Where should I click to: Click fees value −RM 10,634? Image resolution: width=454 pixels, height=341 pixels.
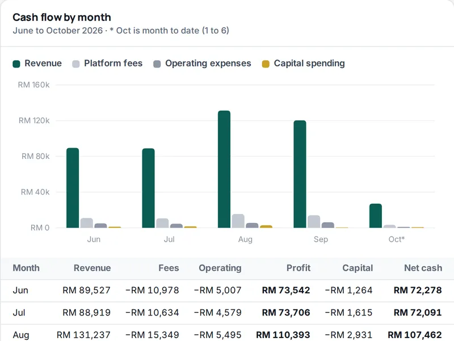[152, 313]
